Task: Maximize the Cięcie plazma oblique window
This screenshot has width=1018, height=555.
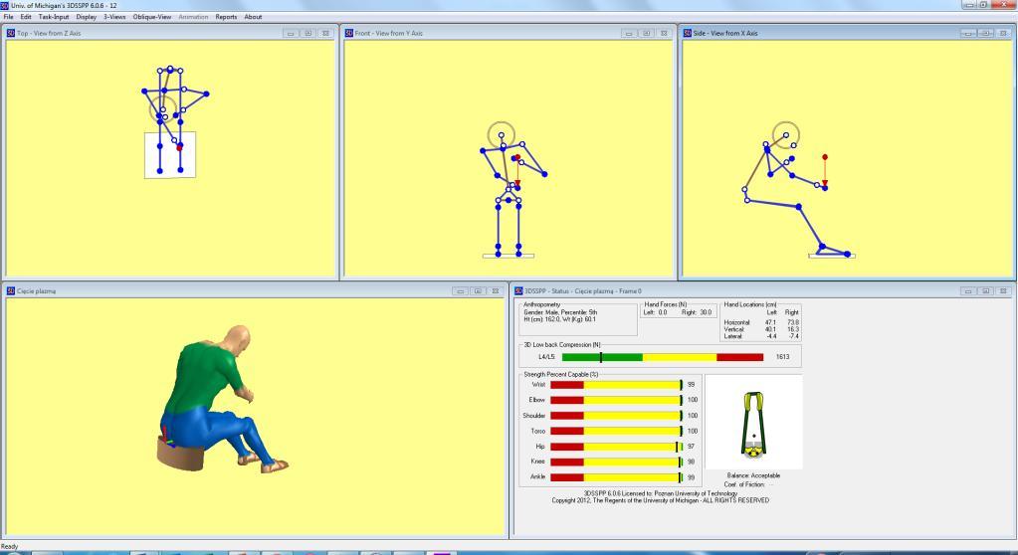Action: tap(478, 291)
